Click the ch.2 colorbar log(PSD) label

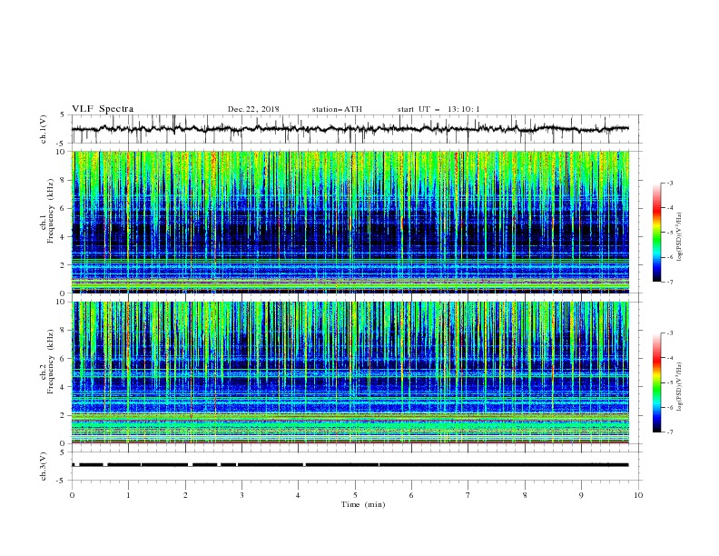(680, 386)
